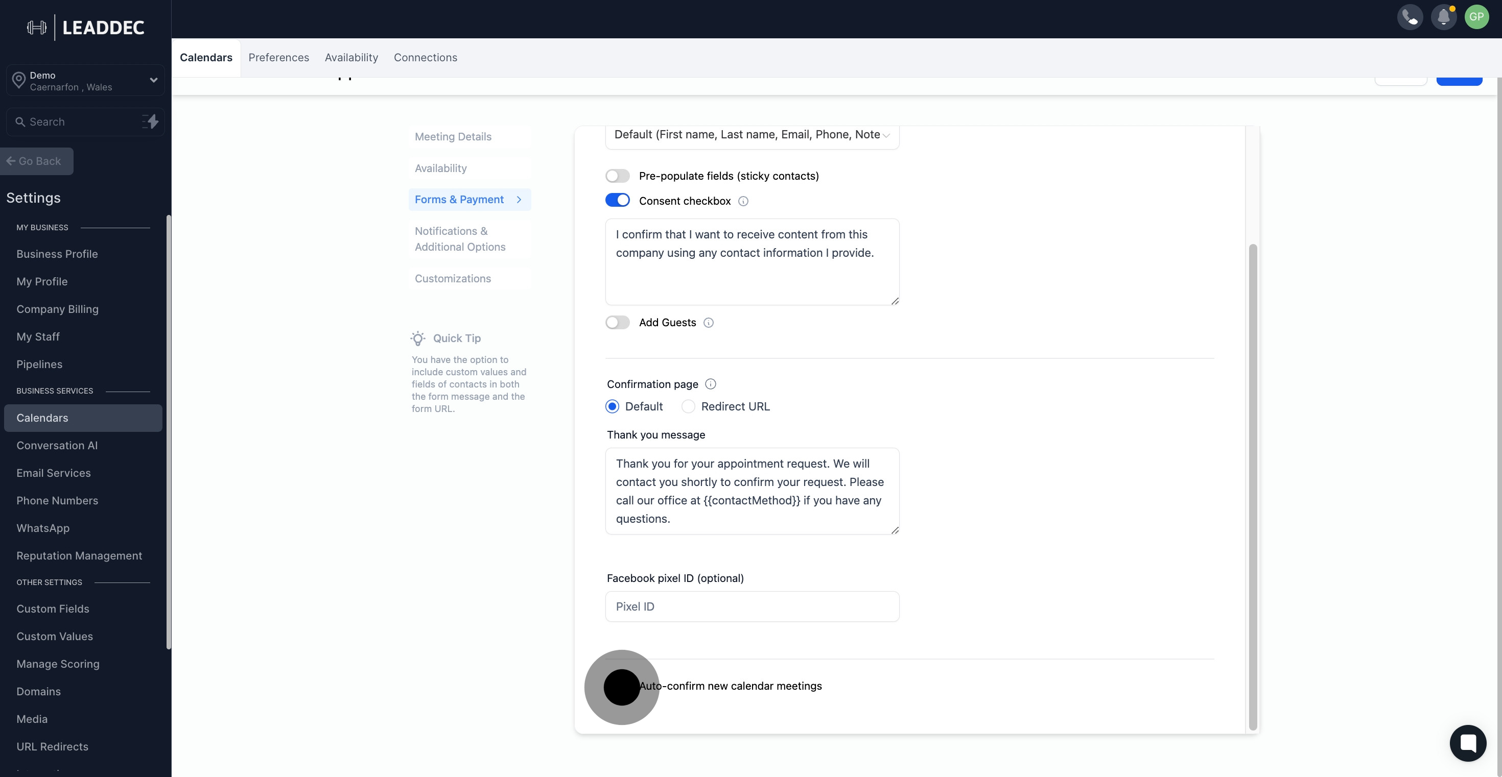
Task: Click the search magnifier icon
Action: click(x=20, y=122)
